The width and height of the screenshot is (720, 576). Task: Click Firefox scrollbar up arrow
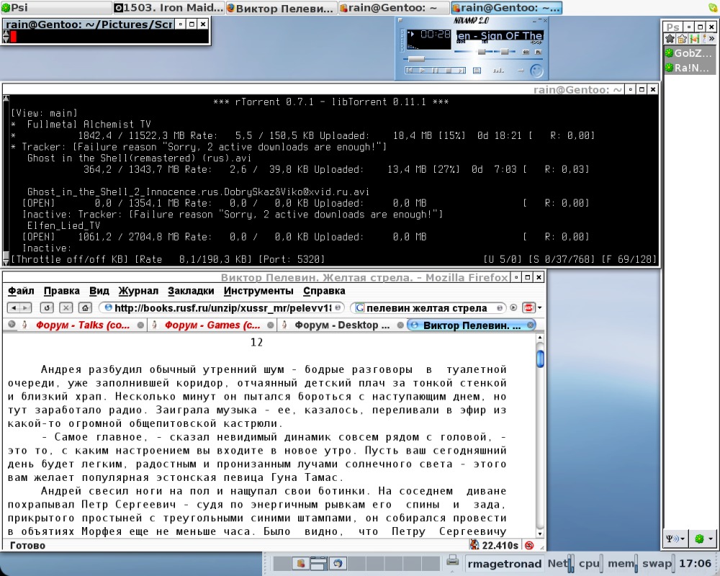[x=540, y=338]
